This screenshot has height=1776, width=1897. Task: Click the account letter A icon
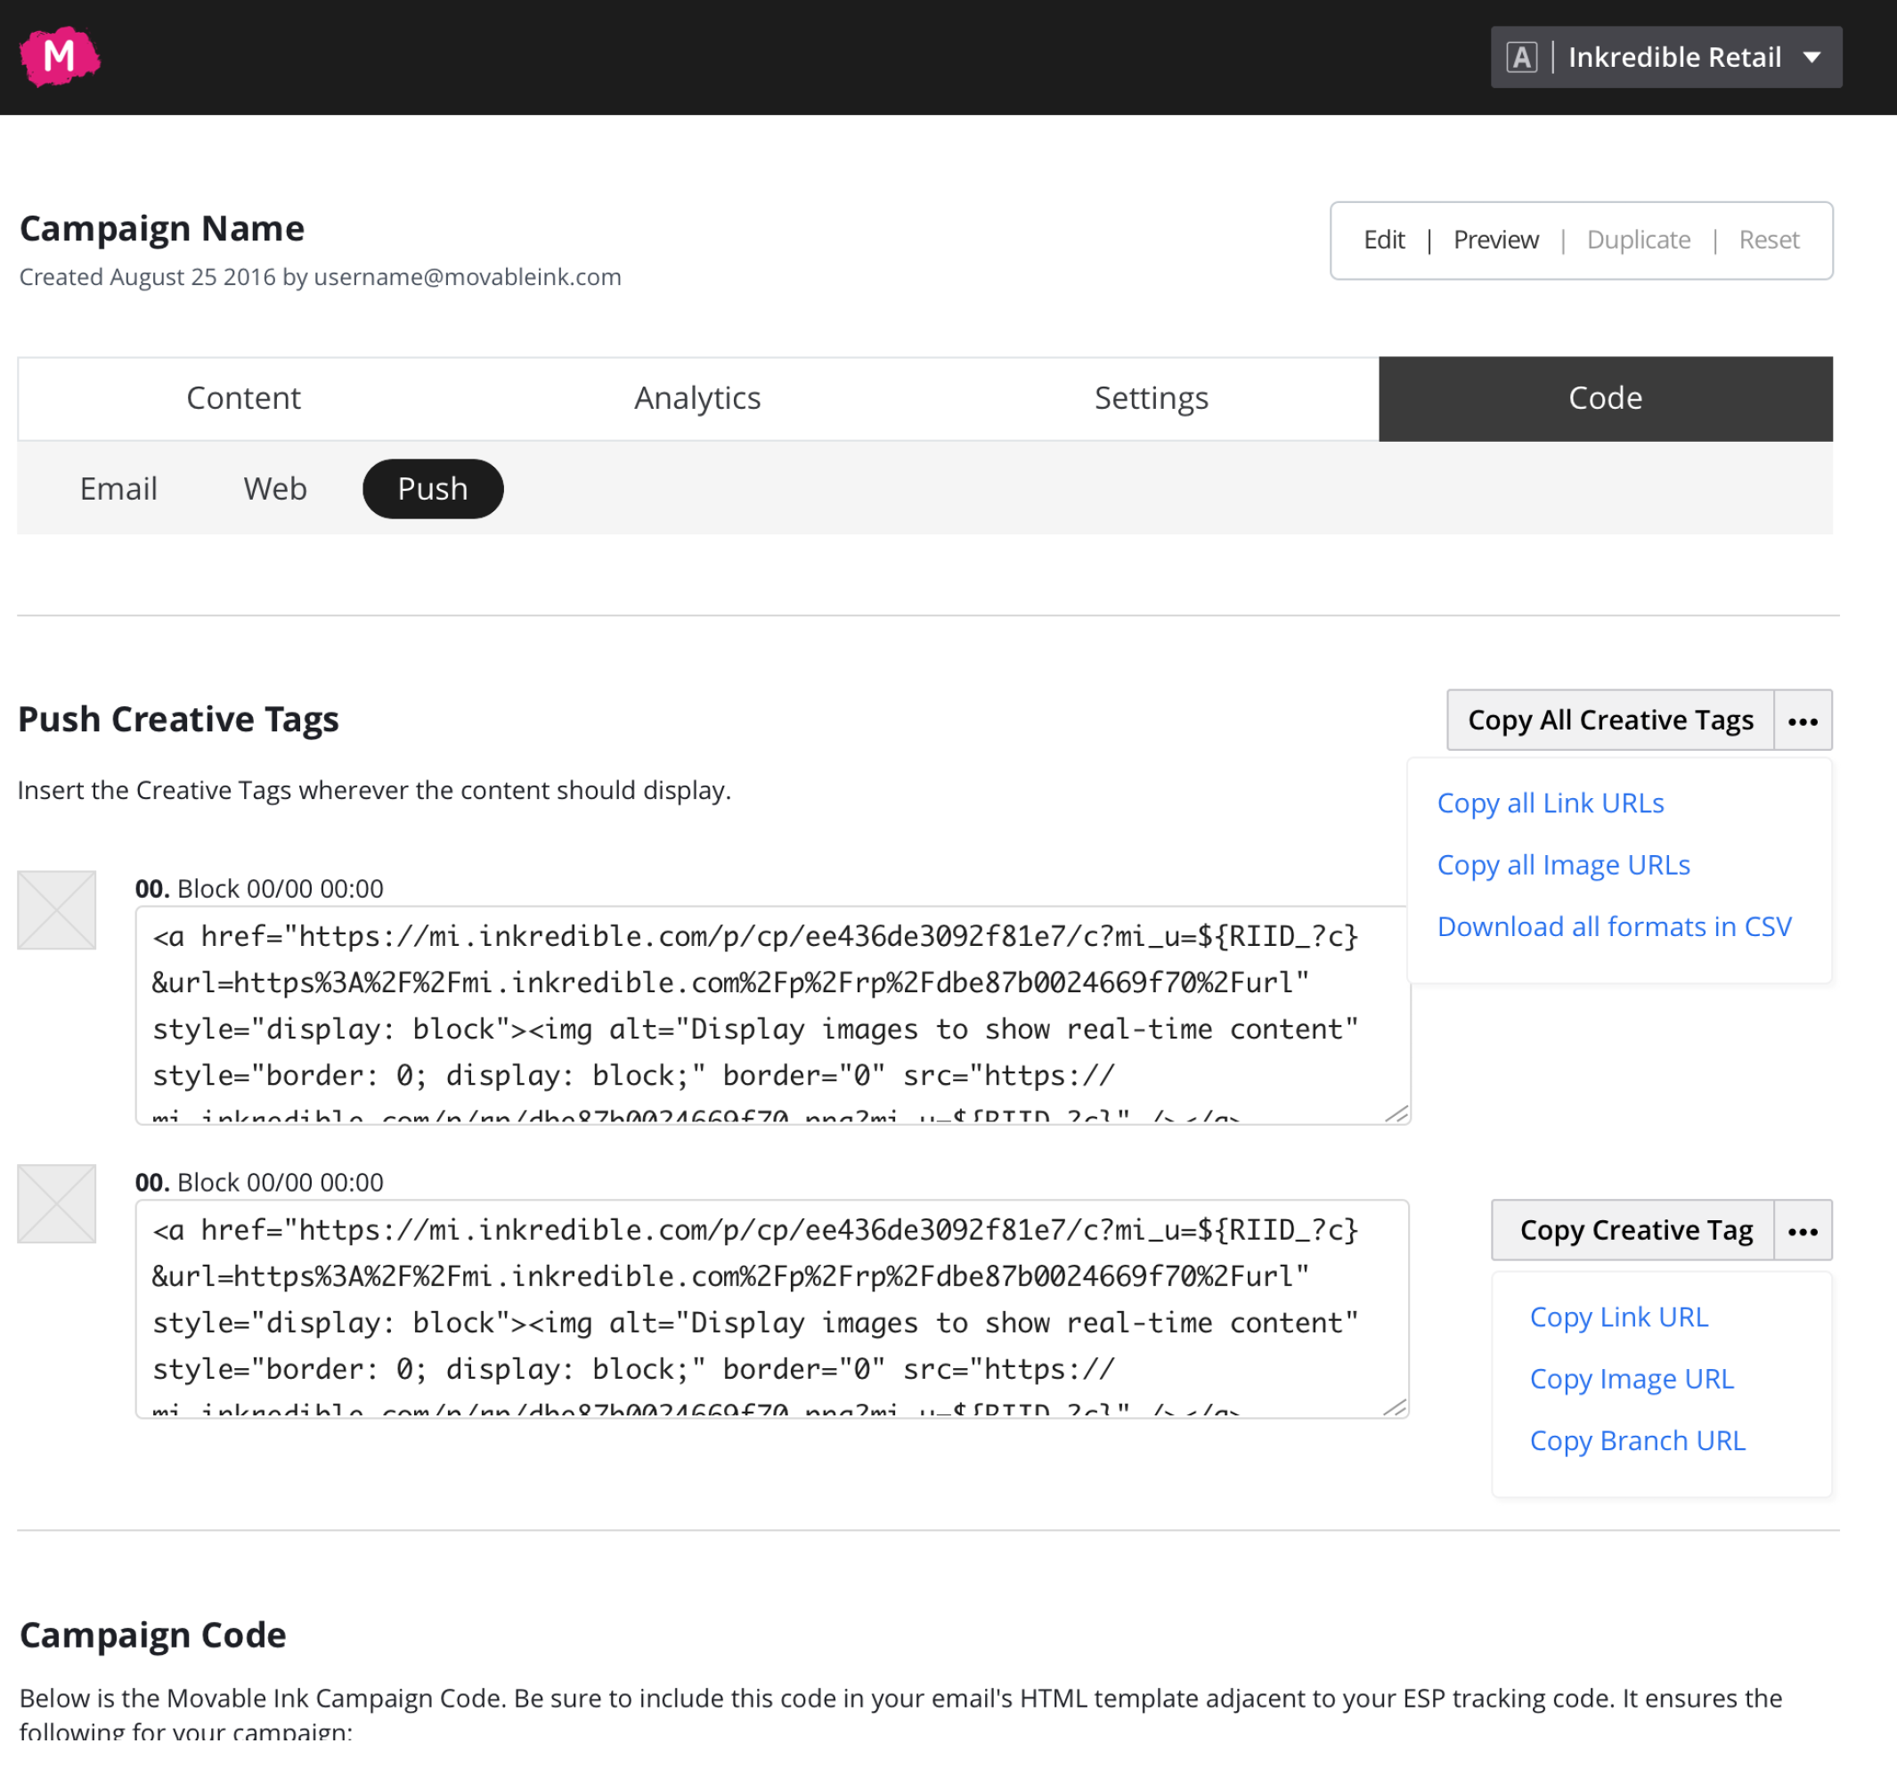[1521, 57]
